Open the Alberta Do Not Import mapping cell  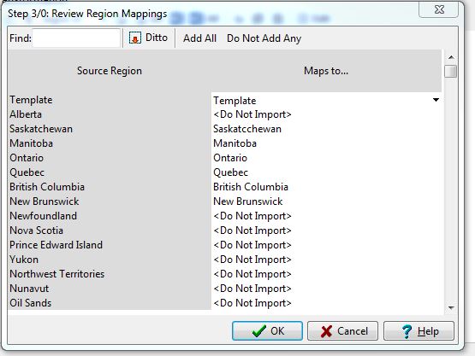(x=326, y=114)
